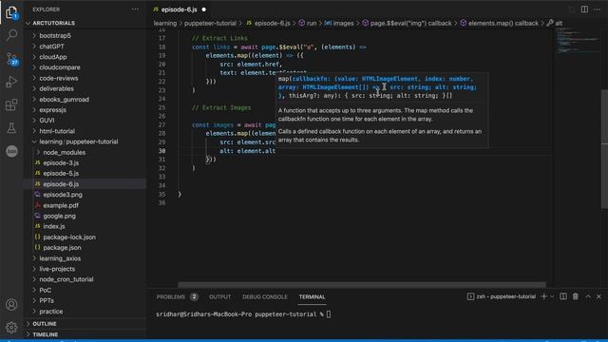Screen dimensions: 608x342
Task: Open the Explorer view icon
Action: pyautogui.click(x=11, y=12)
